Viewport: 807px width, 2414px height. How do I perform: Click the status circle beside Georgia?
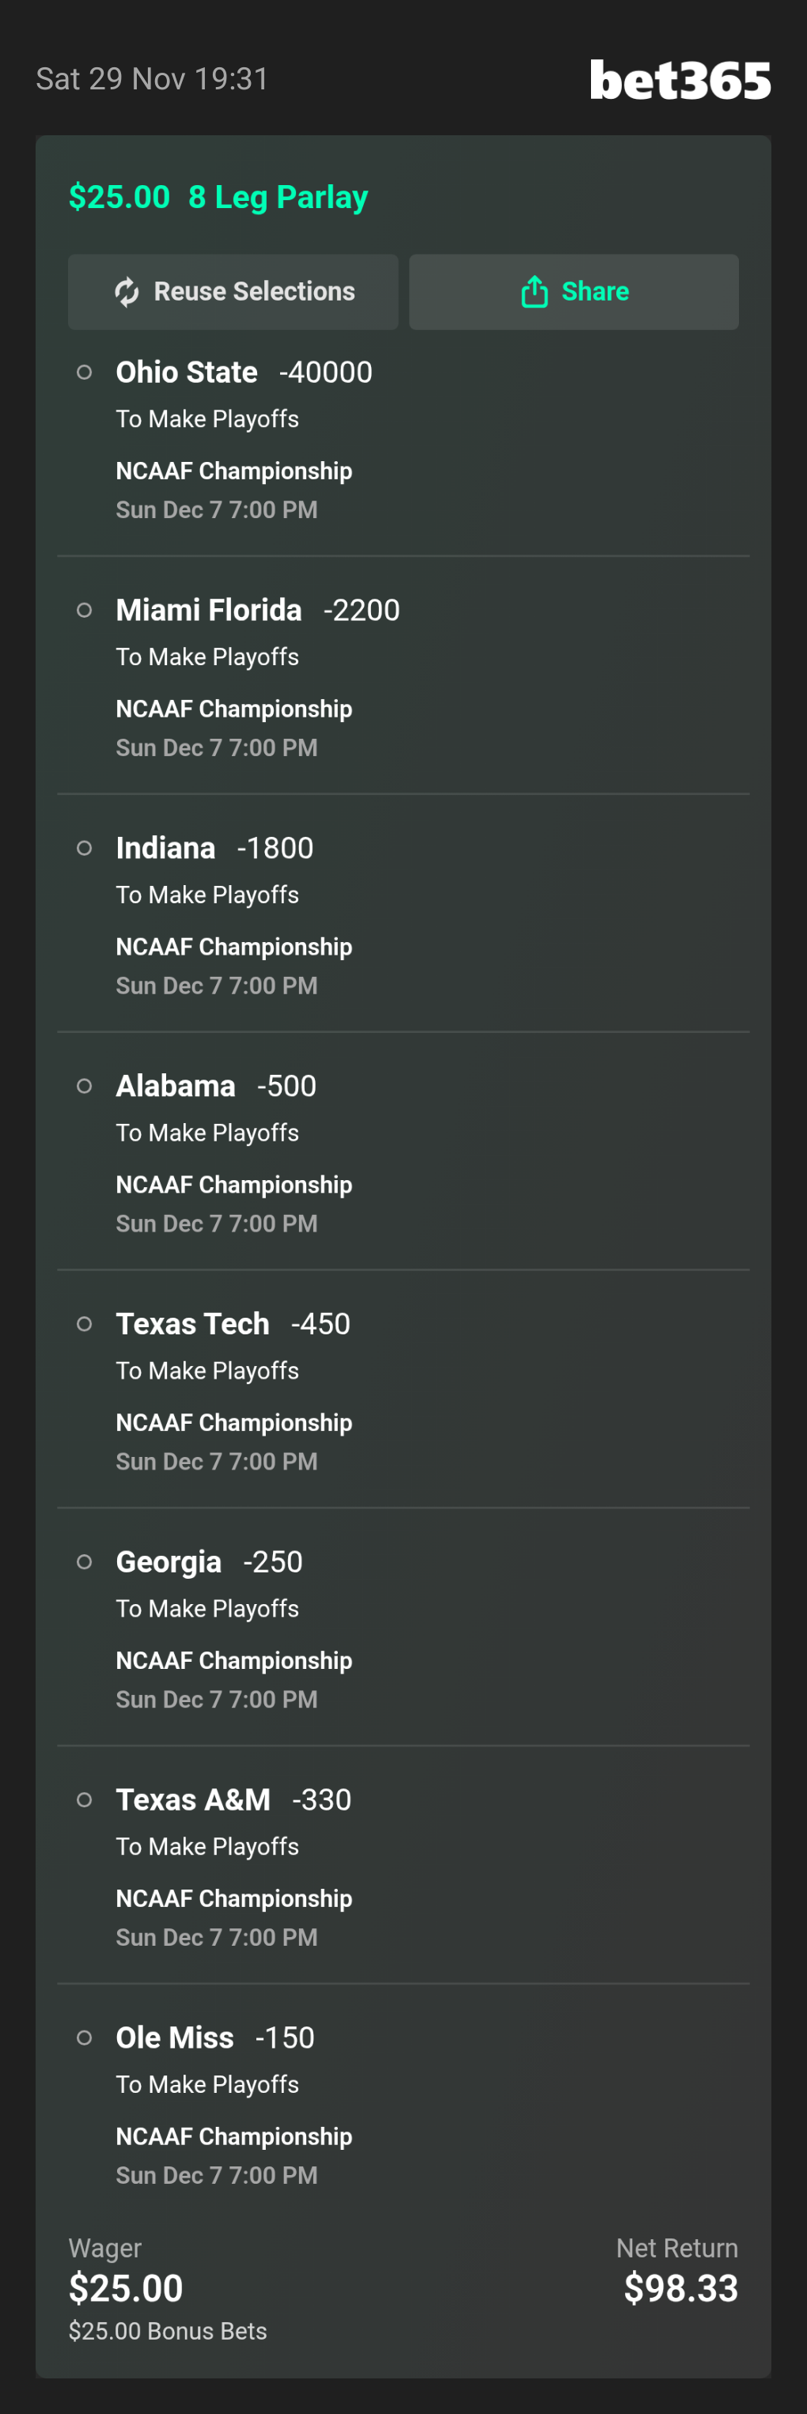(85, 1563)
